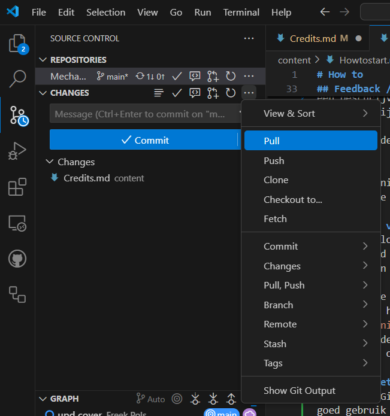The image size is (390, 416).
Task: Open more actions in Mecha repository row
Action: click(x=249, y=76)
